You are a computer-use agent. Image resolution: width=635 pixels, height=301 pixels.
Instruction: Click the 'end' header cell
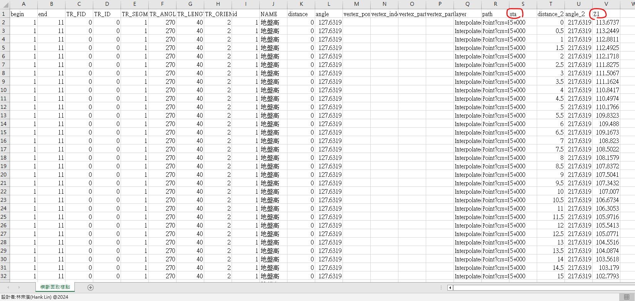[x=51, y=14]
